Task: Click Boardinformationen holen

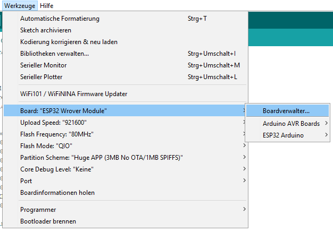Action: (x=126, y=192)
